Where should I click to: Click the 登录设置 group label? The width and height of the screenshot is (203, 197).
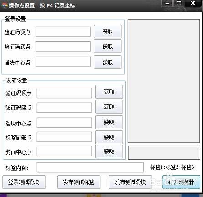16,19
